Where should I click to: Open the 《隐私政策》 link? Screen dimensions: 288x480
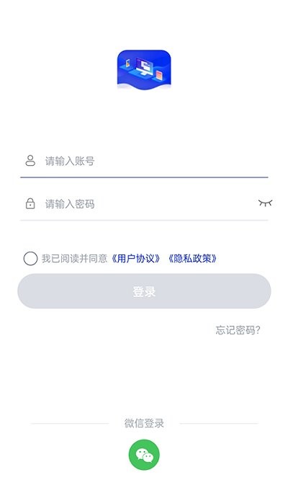tap(192, 259)
